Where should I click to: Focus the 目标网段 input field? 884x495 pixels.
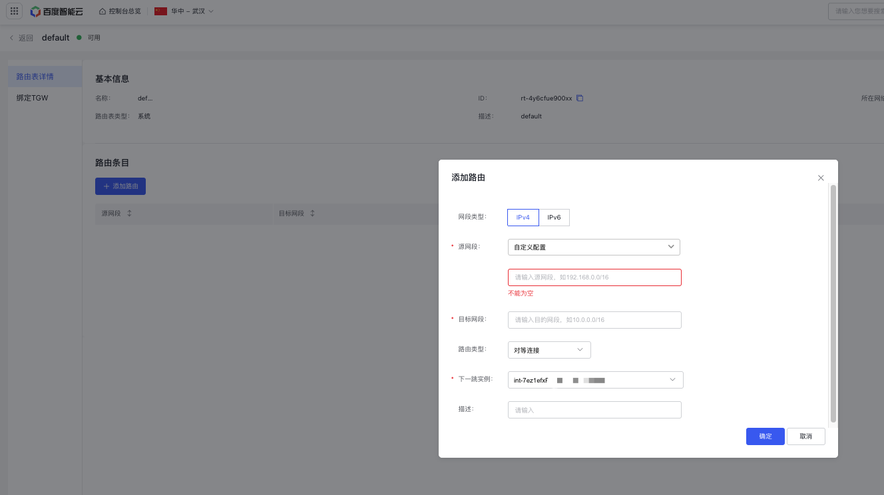[x=594, y=320]
